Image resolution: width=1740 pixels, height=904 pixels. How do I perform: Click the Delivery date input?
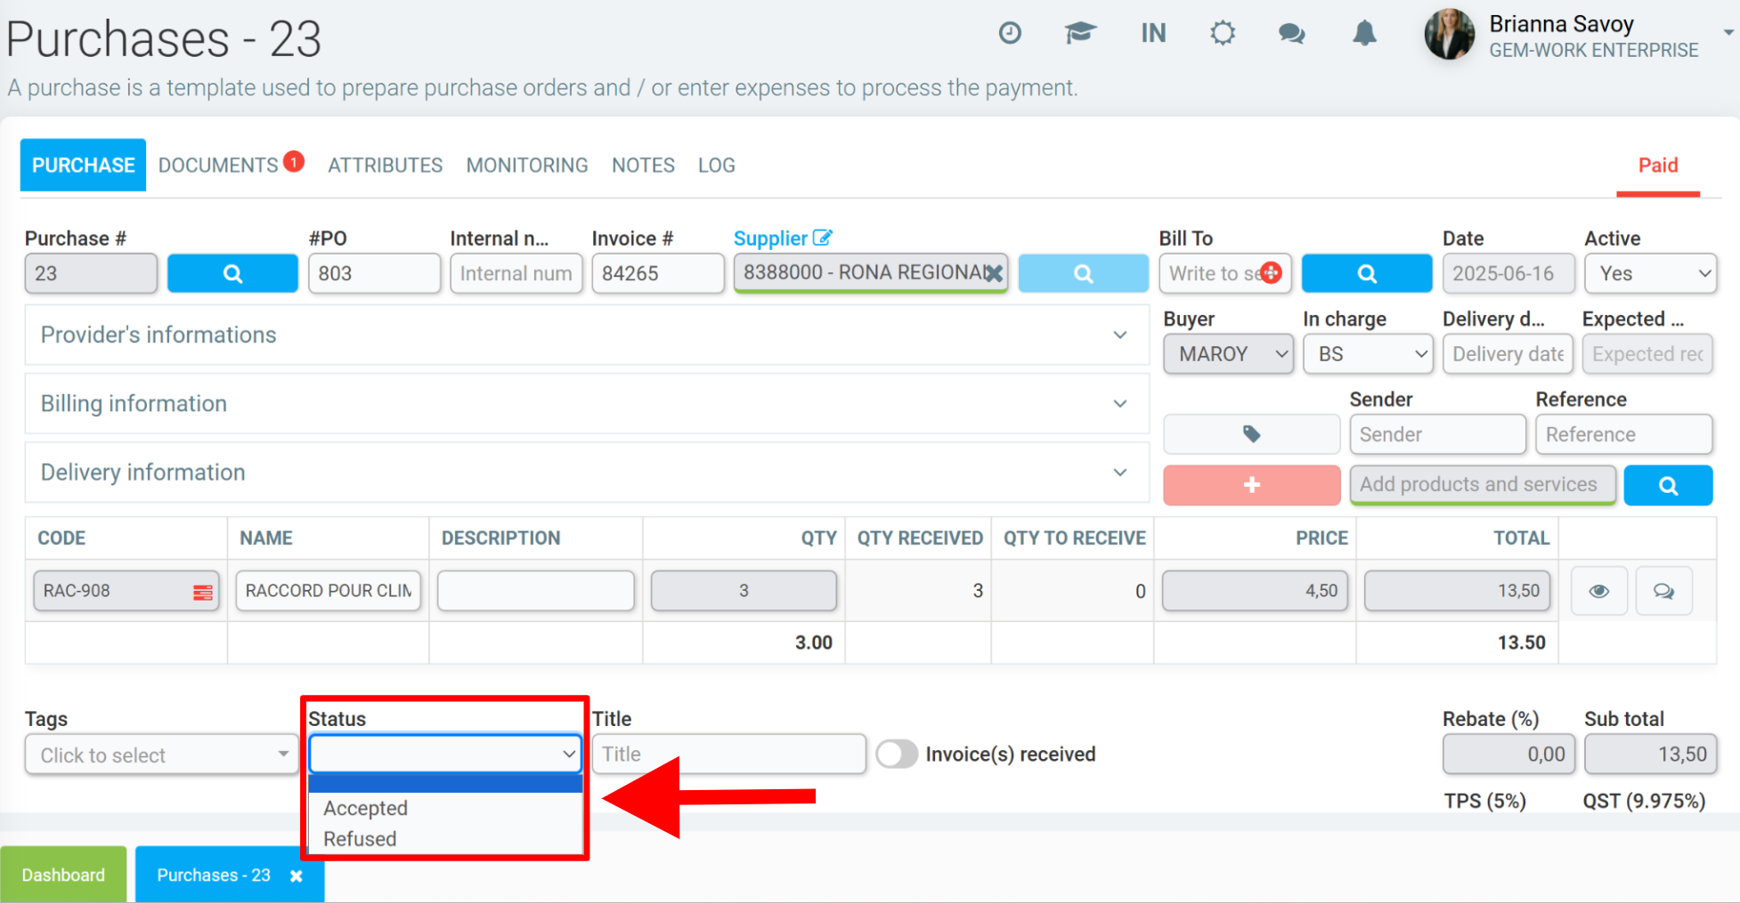pos(1508,354)
